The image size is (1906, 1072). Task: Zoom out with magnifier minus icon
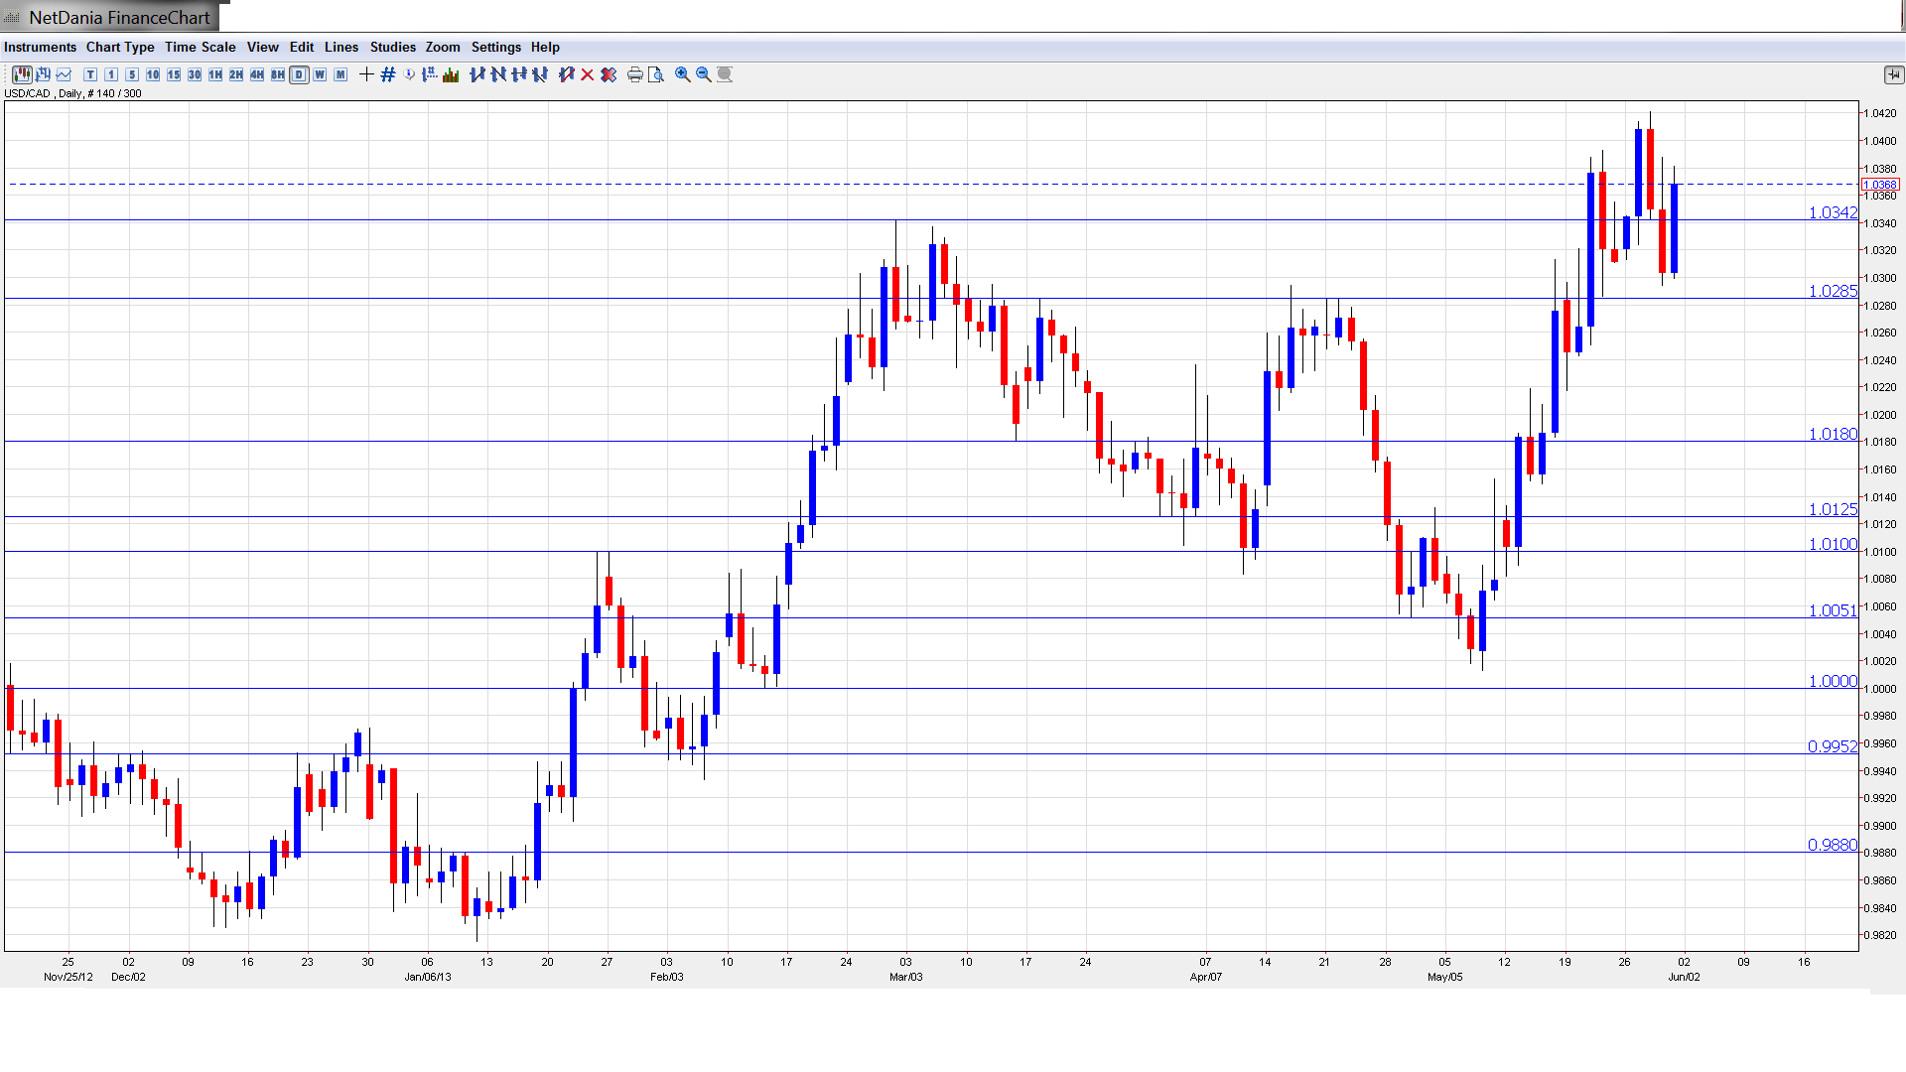tap(704, 74)
